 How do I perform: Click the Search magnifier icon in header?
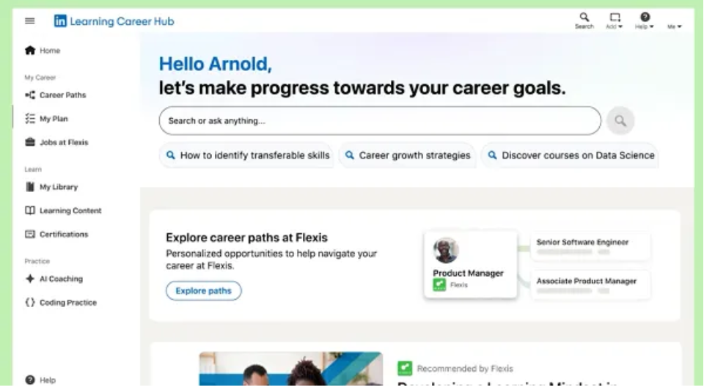tap(584, 17)
